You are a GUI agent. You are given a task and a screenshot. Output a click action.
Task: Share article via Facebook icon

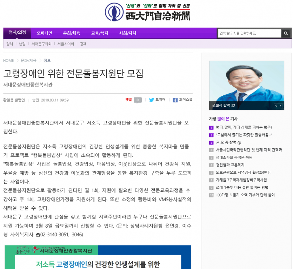tap(175, 100)
